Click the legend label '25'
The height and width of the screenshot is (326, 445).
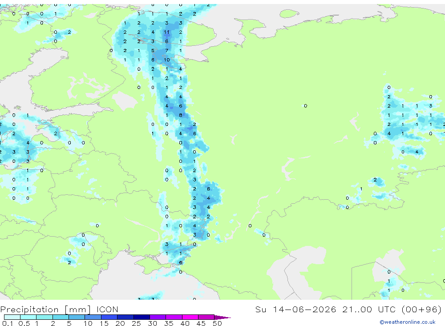tap(136, 323)
